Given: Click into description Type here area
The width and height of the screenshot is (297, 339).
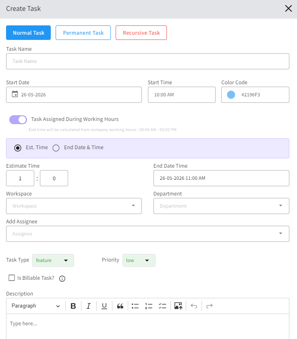Looking at the screenshot, I should (x=147, y=327).
